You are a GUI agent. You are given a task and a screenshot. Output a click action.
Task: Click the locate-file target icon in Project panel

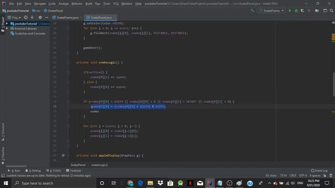(x=26, y=17)
